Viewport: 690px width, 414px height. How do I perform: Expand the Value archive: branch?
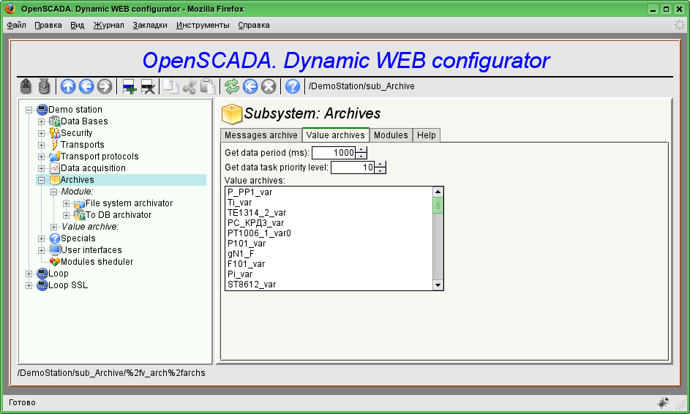53,227
